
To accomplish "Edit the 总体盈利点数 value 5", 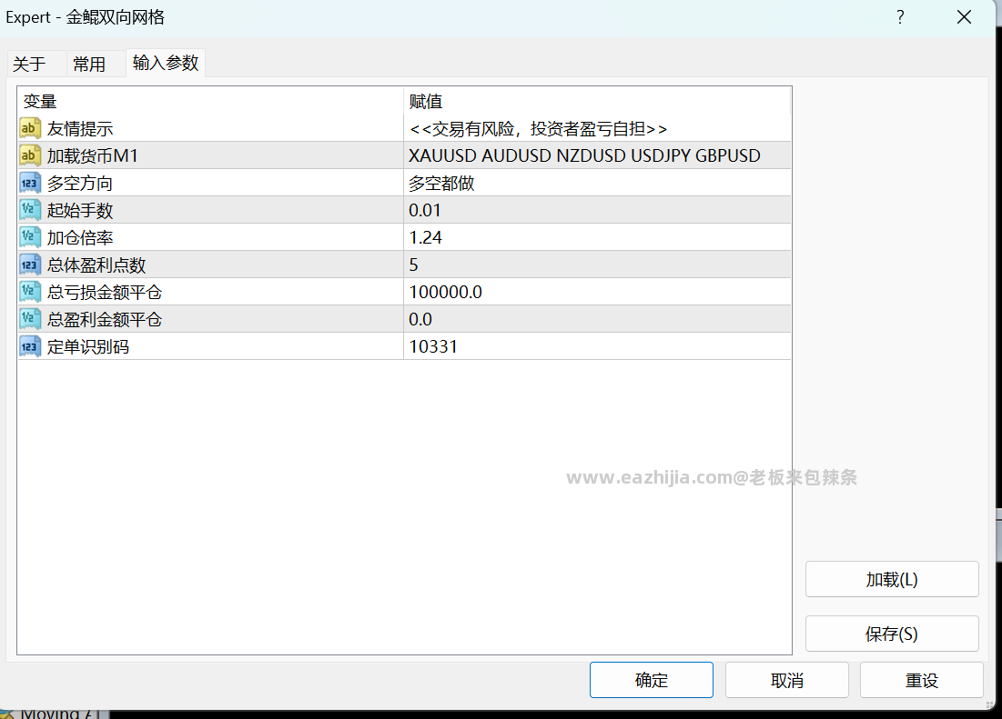I will tap(597, 265).
